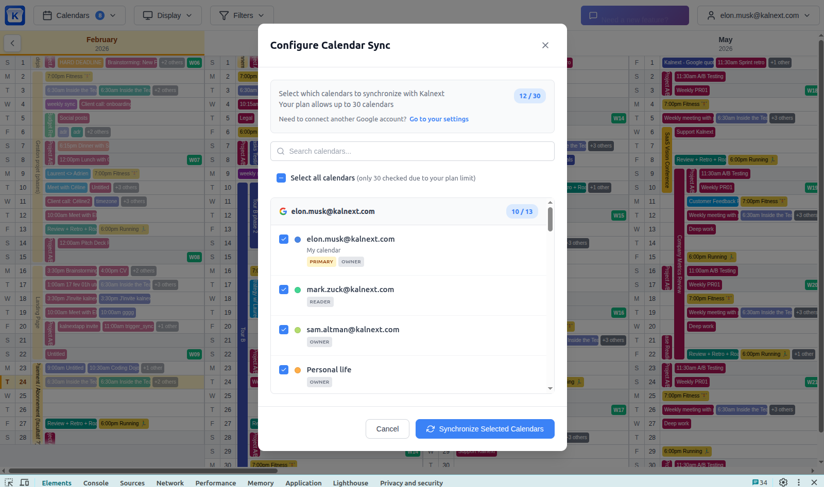Close the Configure Calendar Sync dialog
824x487 pixels.
click(x=545, y=45)
